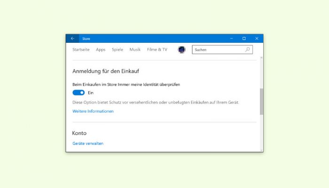
Task: Switch to the Apps tab
Action: [x=101, y=50]
